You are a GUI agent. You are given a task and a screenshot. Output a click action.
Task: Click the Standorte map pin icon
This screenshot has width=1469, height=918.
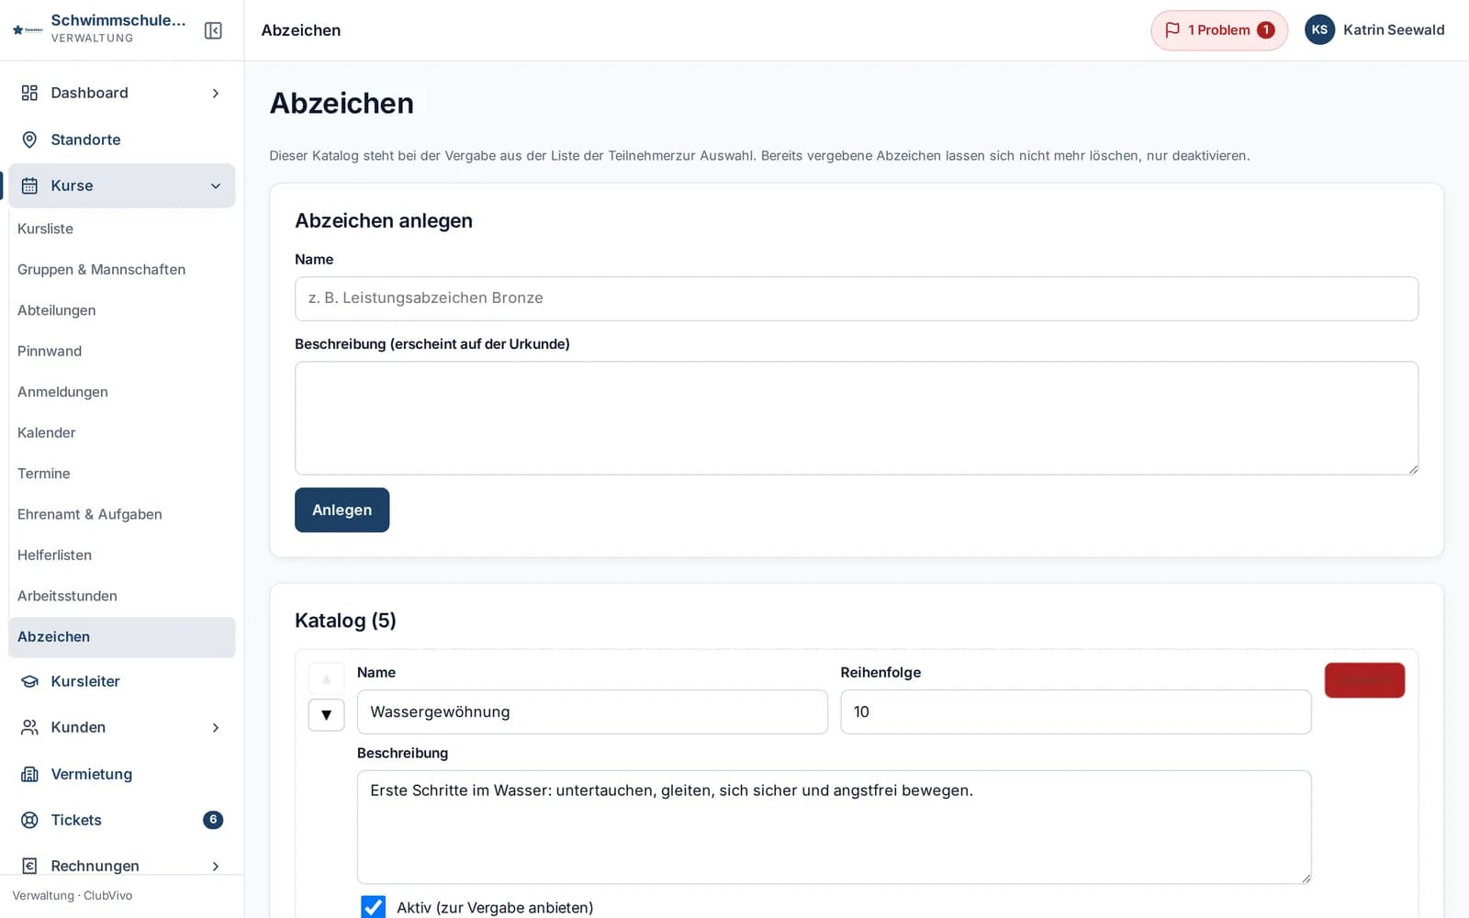(x=29, y=140)
